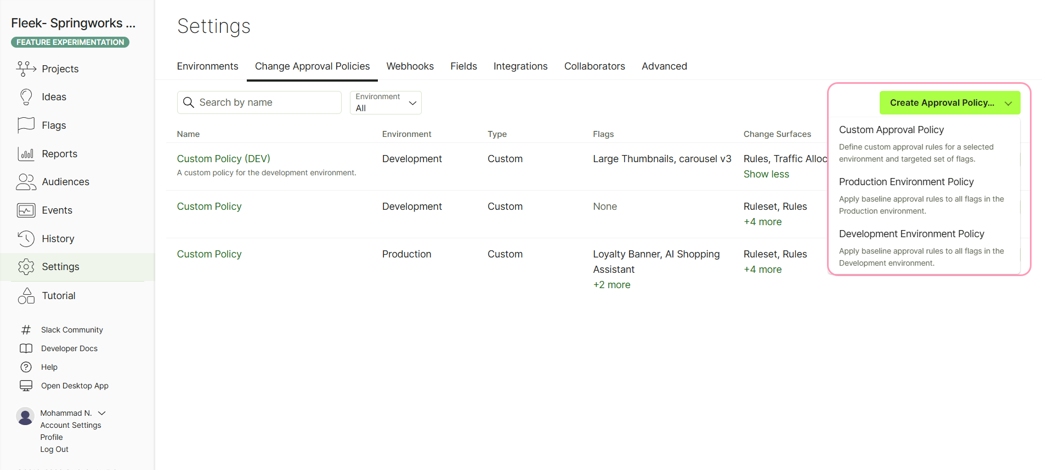Click the Audiences people icon
This screenshot has width=1042, height=470.
[x=26, y=182]
